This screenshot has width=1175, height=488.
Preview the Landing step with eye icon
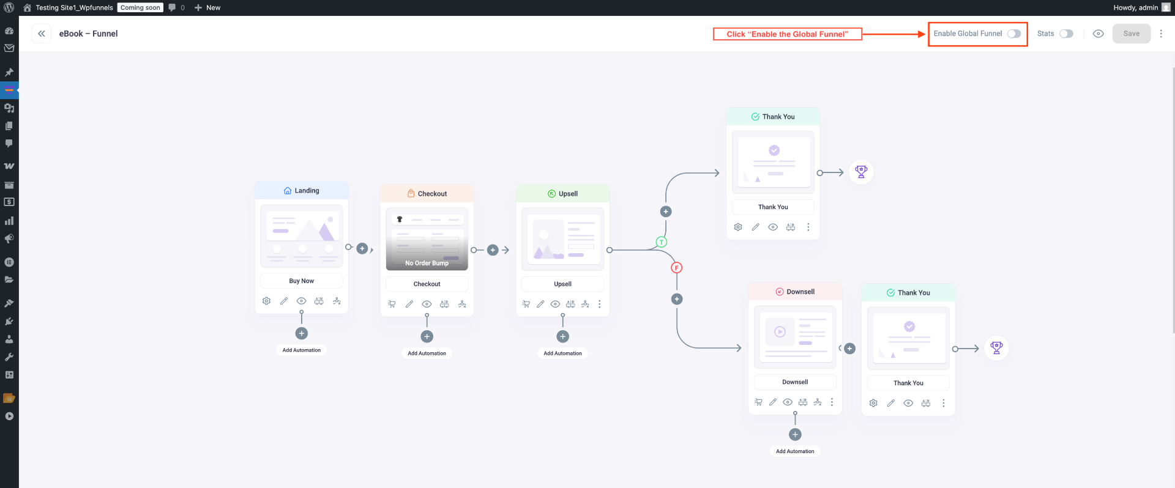click(x=301, y=301)
